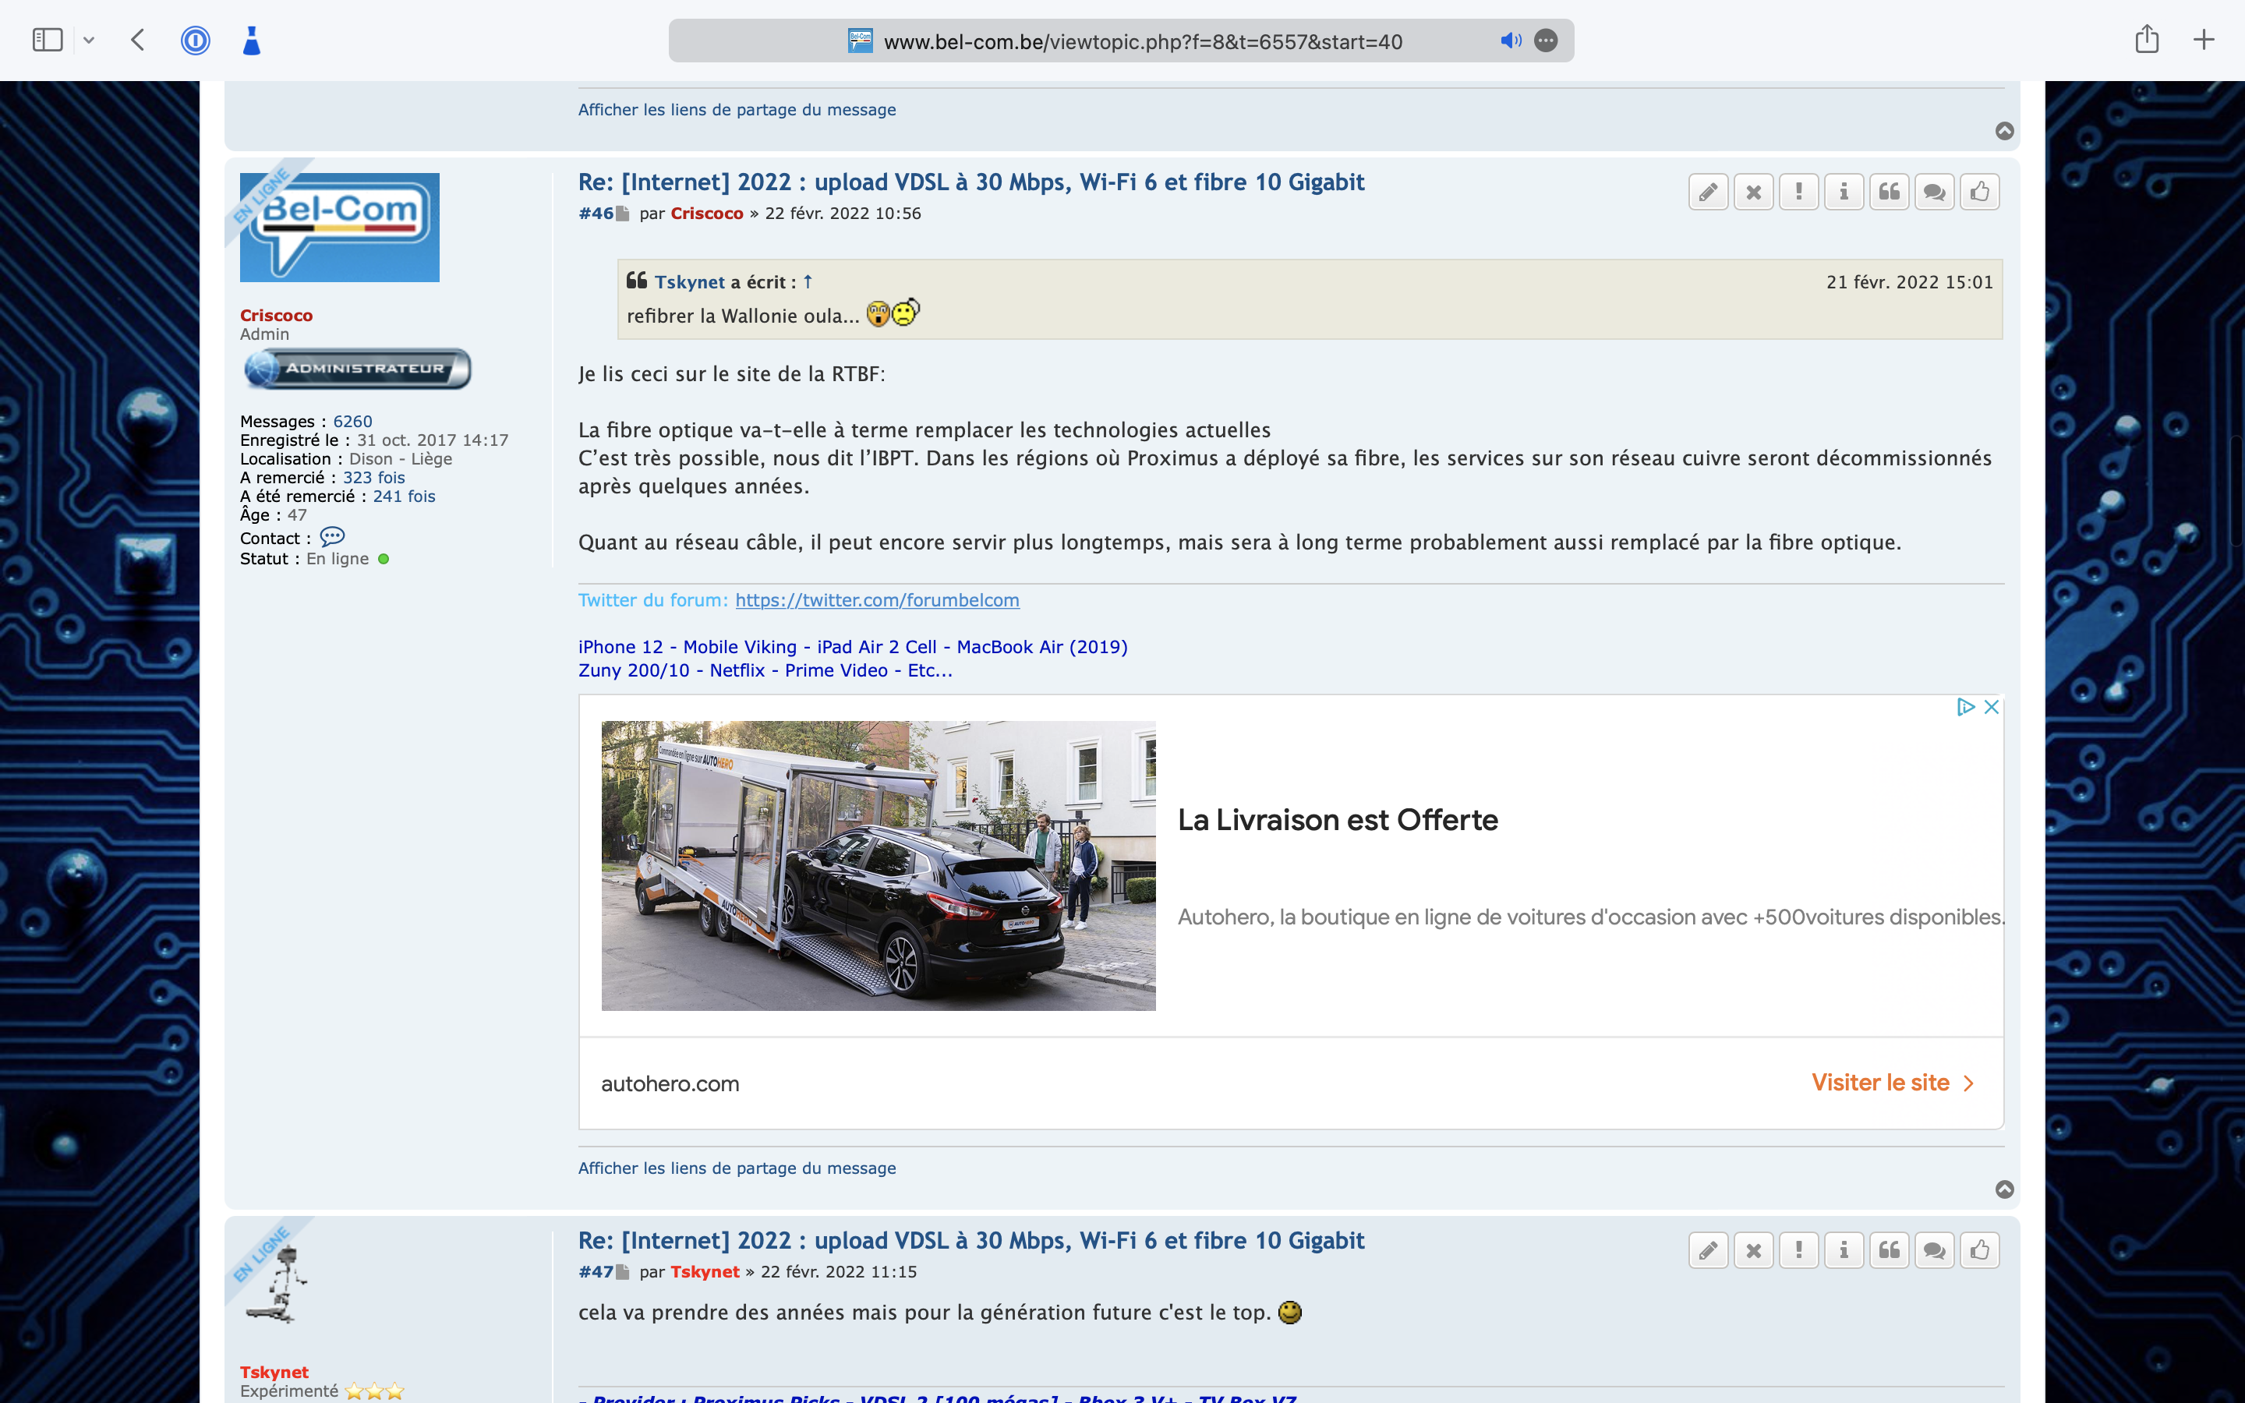Report post #46 with the exclamation icon
The height and width of the screenshot is (1403, 2245).
tap(1799, 192)
